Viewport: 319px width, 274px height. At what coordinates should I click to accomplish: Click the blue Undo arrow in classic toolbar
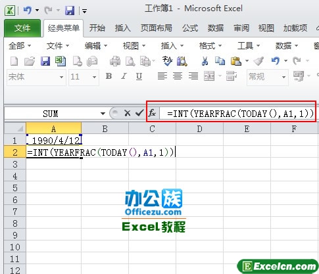[276, 60]
